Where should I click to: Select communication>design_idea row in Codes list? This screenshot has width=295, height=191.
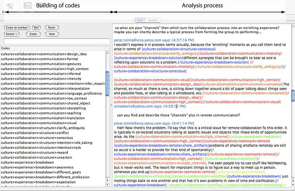[53, 54]
